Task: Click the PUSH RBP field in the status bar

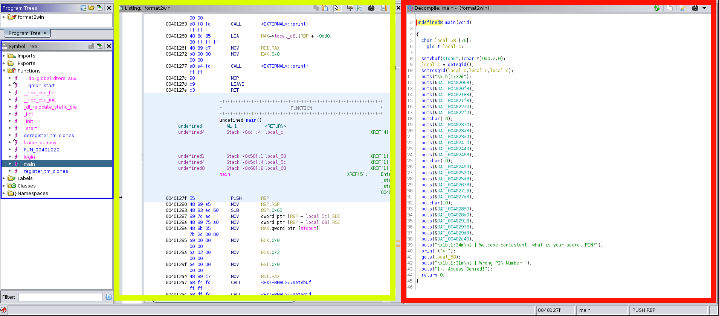Action: [x=669, y=310]
